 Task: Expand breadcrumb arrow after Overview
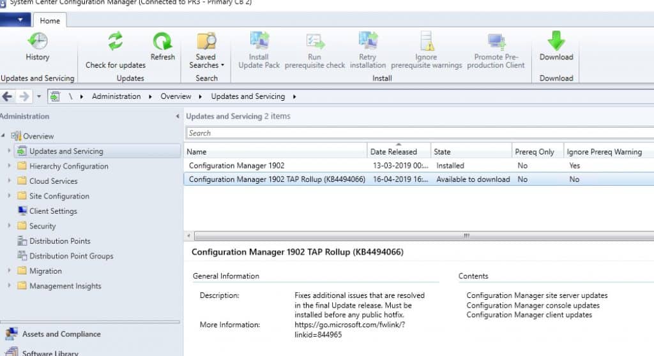200,97
